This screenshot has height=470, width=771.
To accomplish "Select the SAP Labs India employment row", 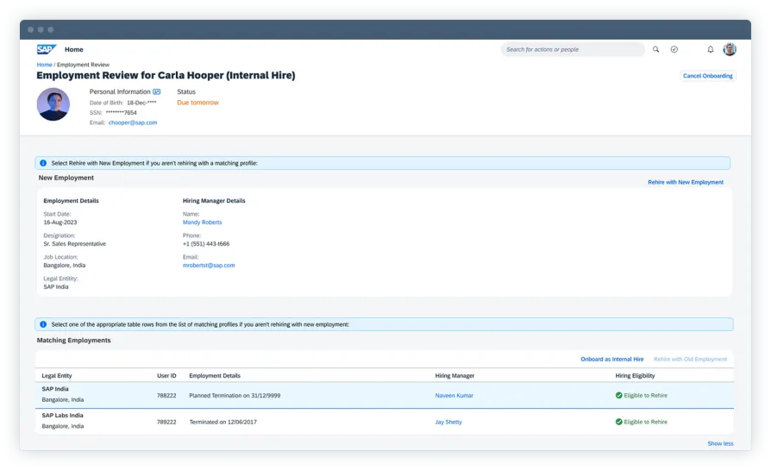I will tap(259, 422).
